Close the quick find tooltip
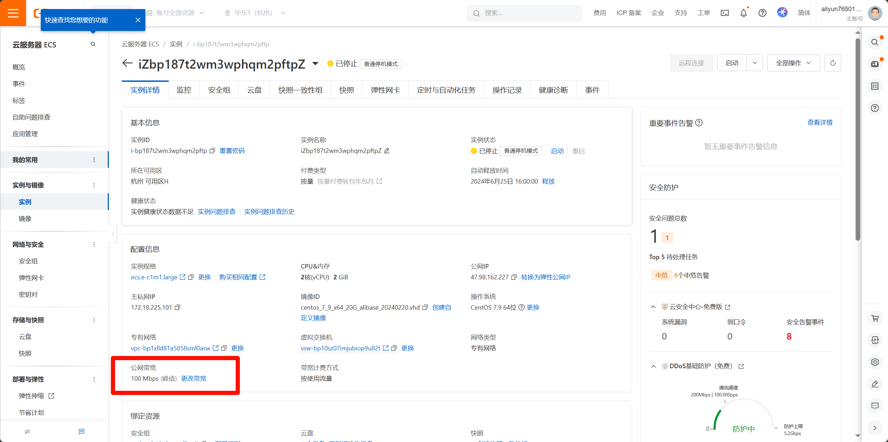Image resolution: width=888 pixels, height=442 pixels. tap(138, 20)
